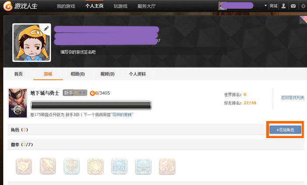Select the fourth sun-shaped badge

point(95,167)
